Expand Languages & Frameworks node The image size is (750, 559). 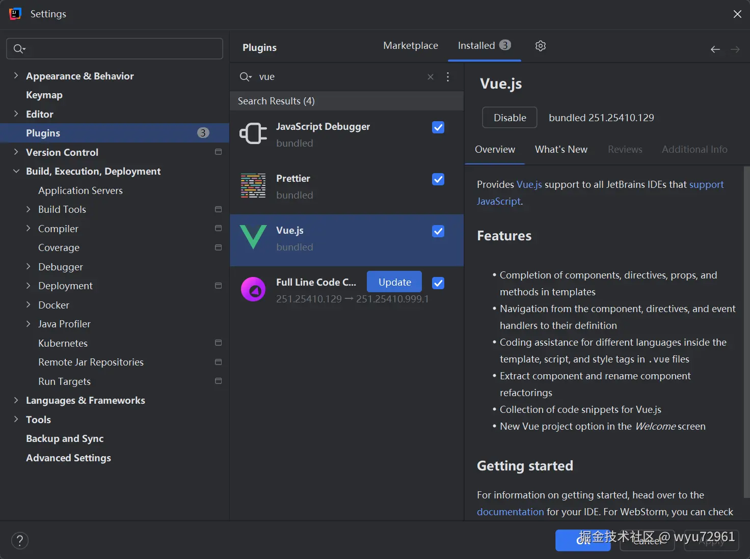(16, 400)
